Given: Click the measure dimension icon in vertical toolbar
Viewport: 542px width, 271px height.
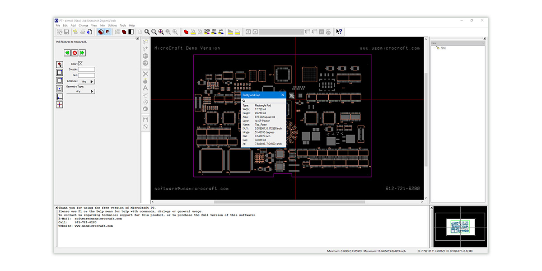Looking at the screenshot, I should (145, 120).
